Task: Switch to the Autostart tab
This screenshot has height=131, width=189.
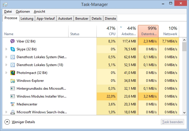Action: click(x=65, y=19)
